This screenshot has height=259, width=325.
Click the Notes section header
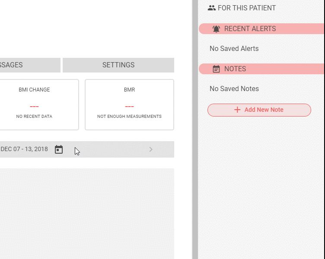pos(261,69)
